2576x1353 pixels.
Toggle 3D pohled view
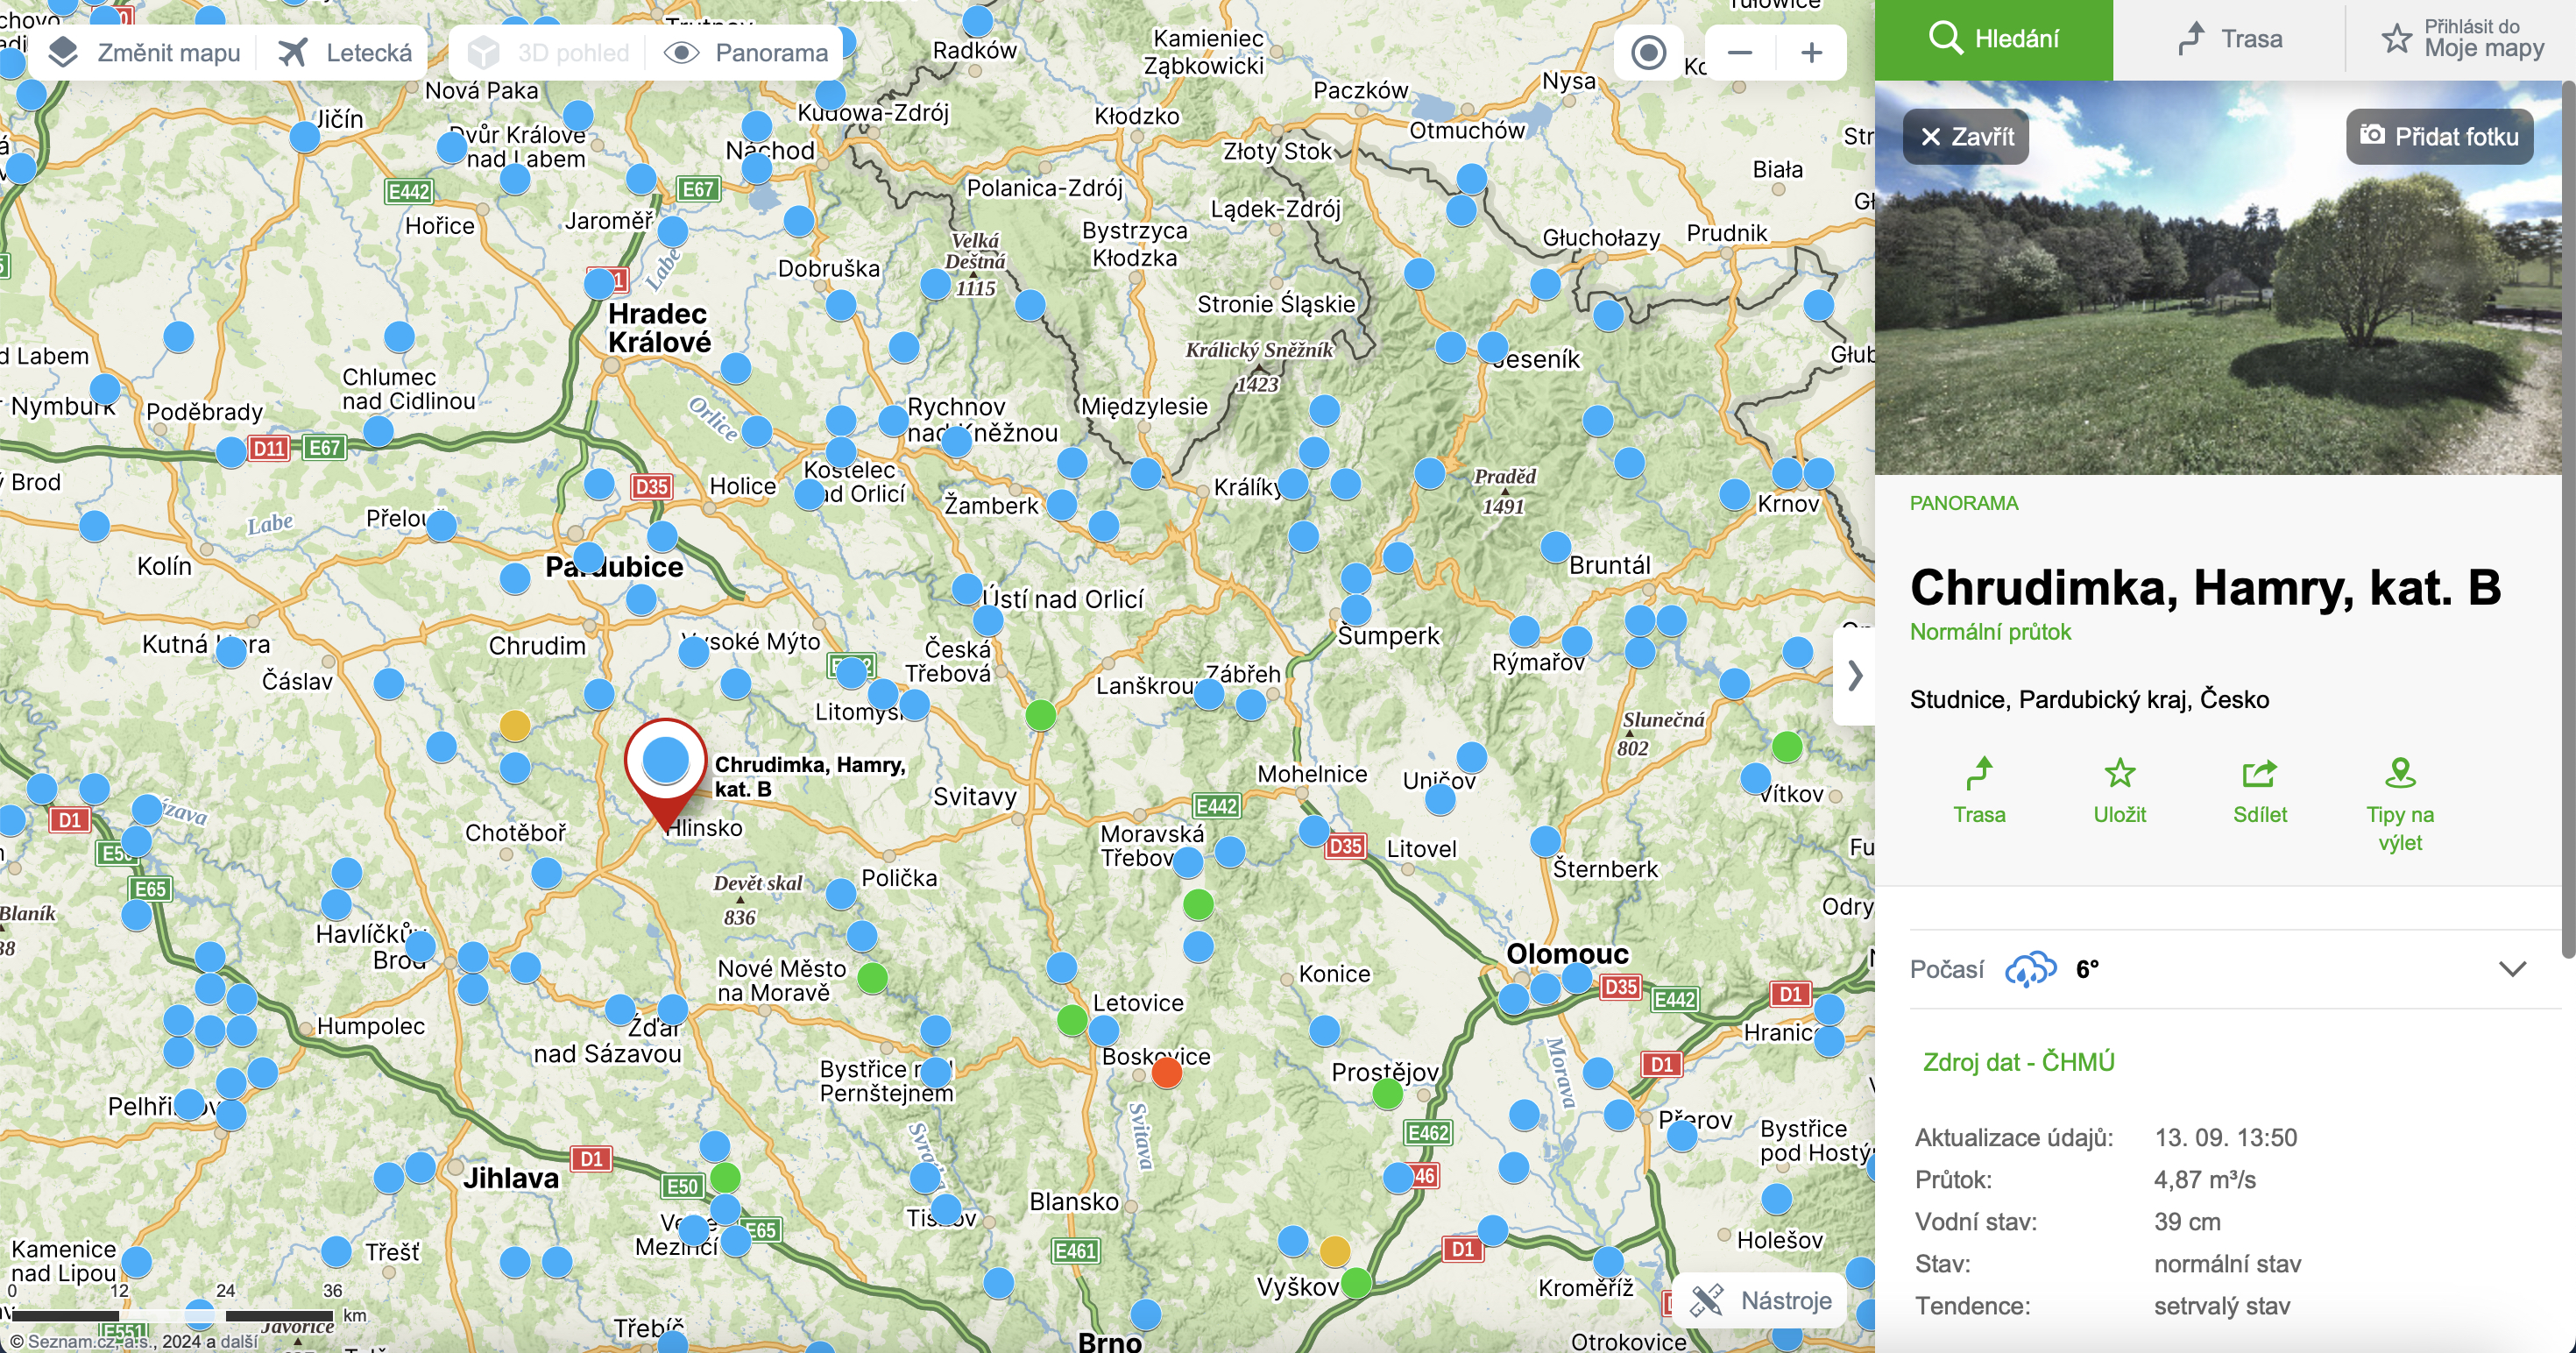[549, 53]
